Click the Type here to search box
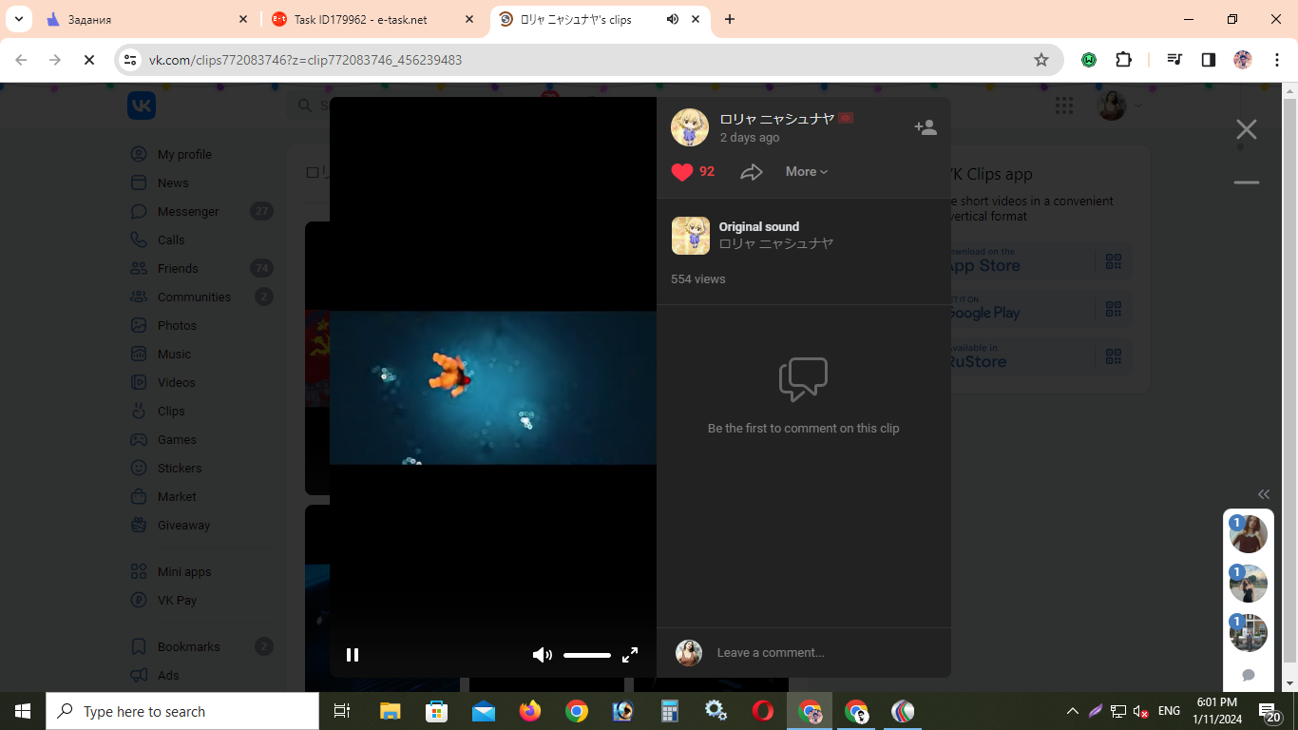Viewport: 1298px width, 730px height. 182,711
